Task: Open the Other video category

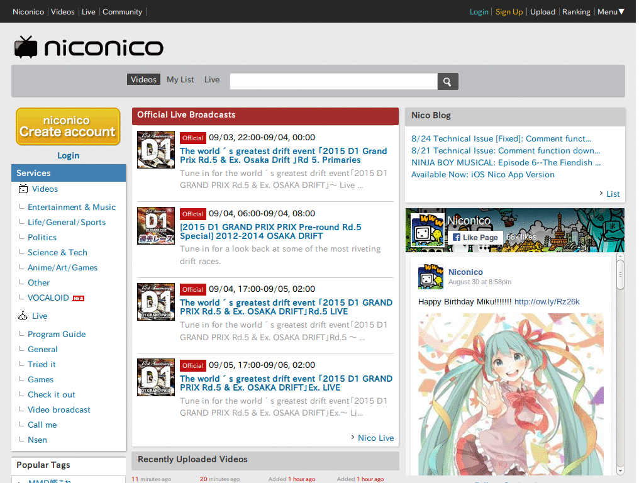Action: (38, 282)
